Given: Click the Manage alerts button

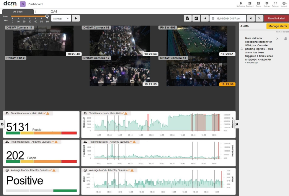Looking at the screenshot, I should click(277, 26).
